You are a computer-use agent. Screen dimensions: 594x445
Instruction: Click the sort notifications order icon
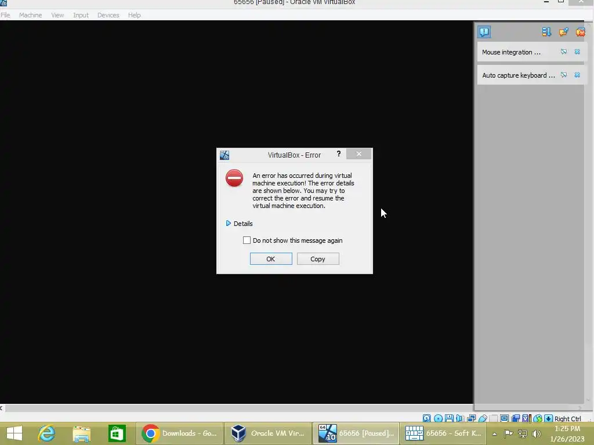[x=546, y=32]
